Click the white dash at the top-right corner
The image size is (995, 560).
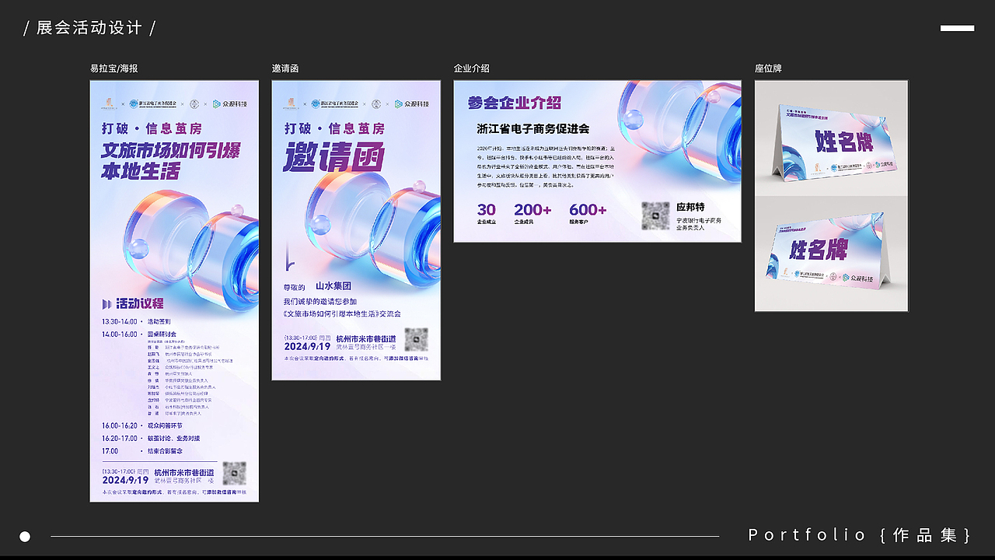coord(957,28)
